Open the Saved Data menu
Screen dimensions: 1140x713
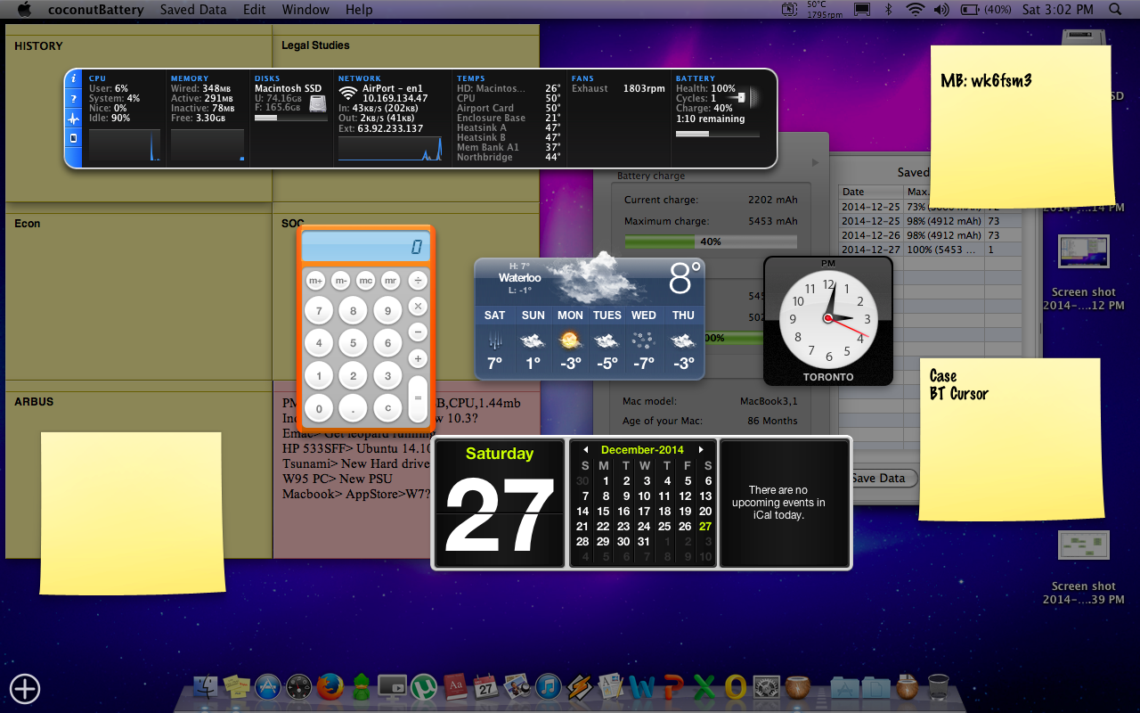click(x=192, y=10)
